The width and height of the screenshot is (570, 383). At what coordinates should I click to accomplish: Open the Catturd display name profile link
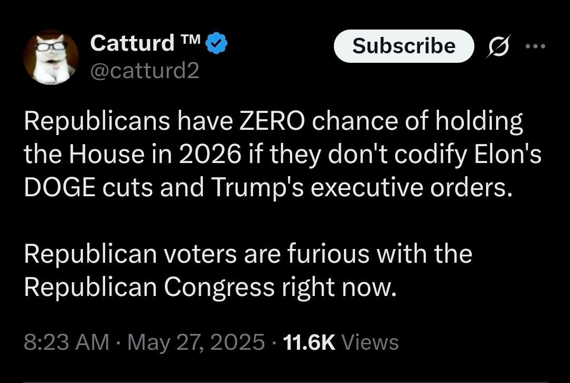[x=132, y=43]
